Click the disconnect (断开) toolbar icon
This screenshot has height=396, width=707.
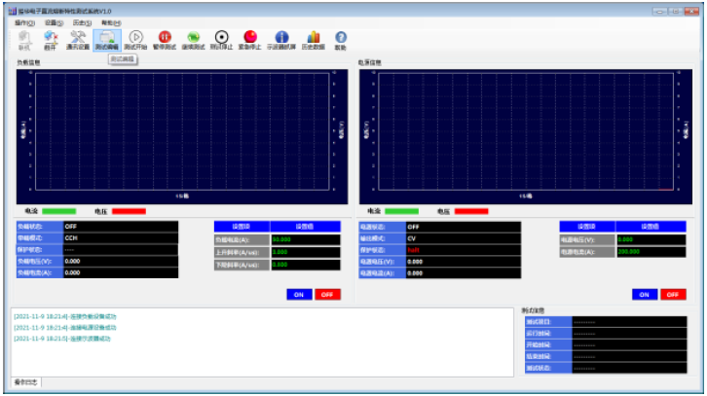point(50,39)
